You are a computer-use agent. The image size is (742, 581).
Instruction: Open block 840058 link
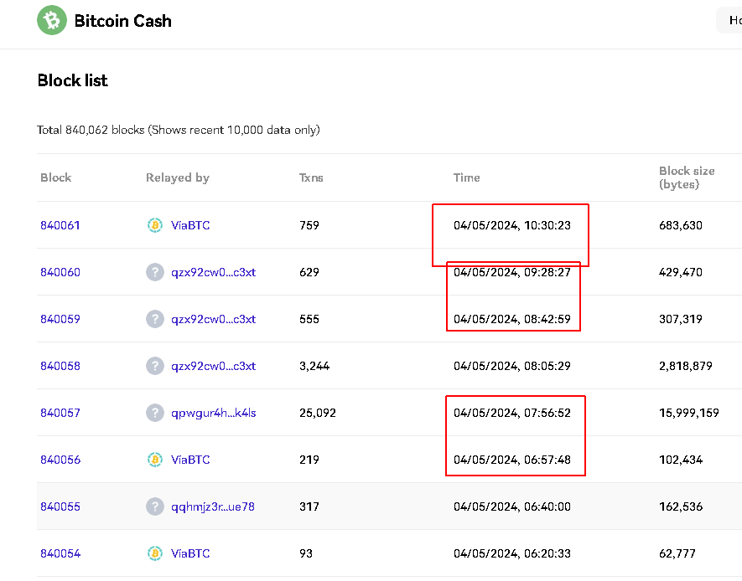pos(60,366)
